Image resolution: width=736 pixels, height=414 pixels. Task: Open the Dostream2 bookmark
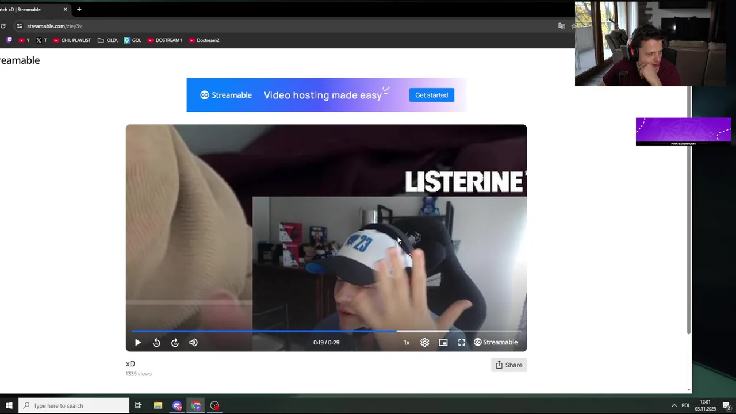[x=204, y=40]
